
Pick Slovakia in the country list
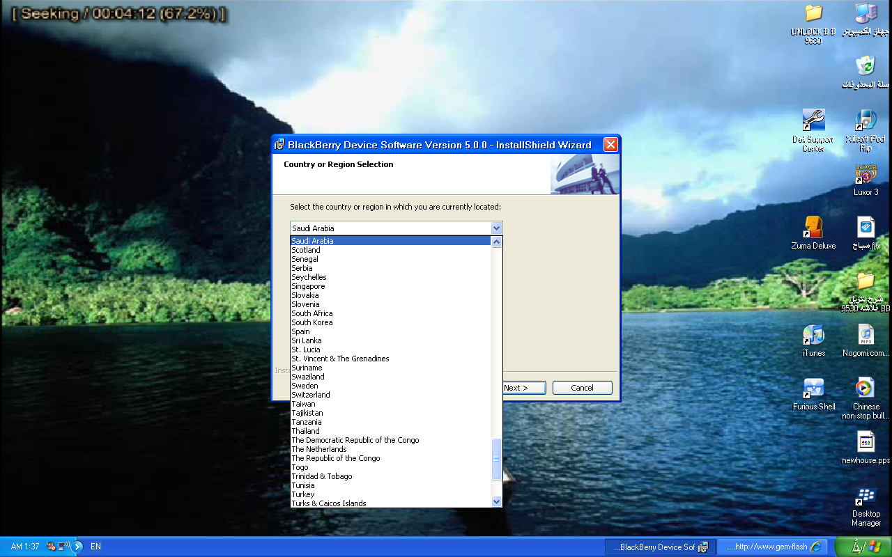(391, 295)
